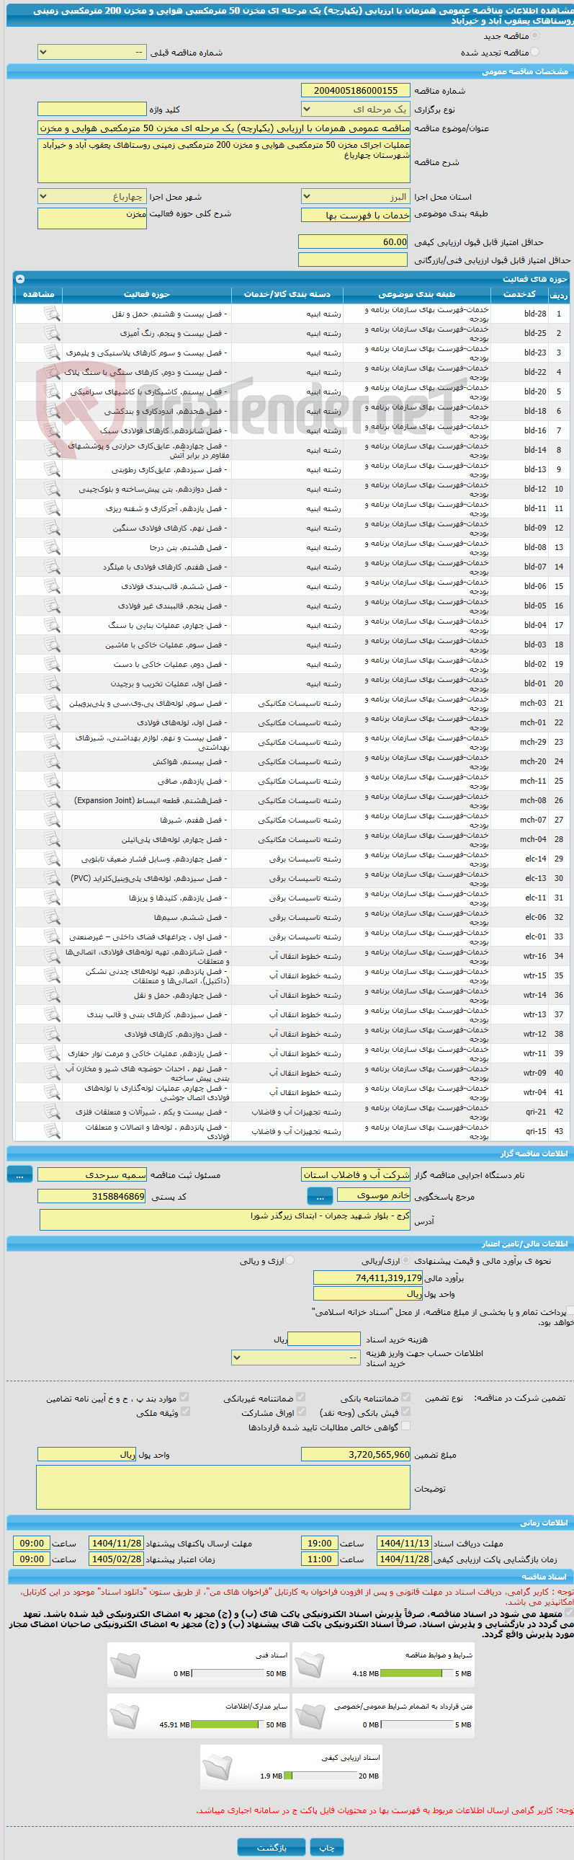Open view icon for row bld-20

51,391
